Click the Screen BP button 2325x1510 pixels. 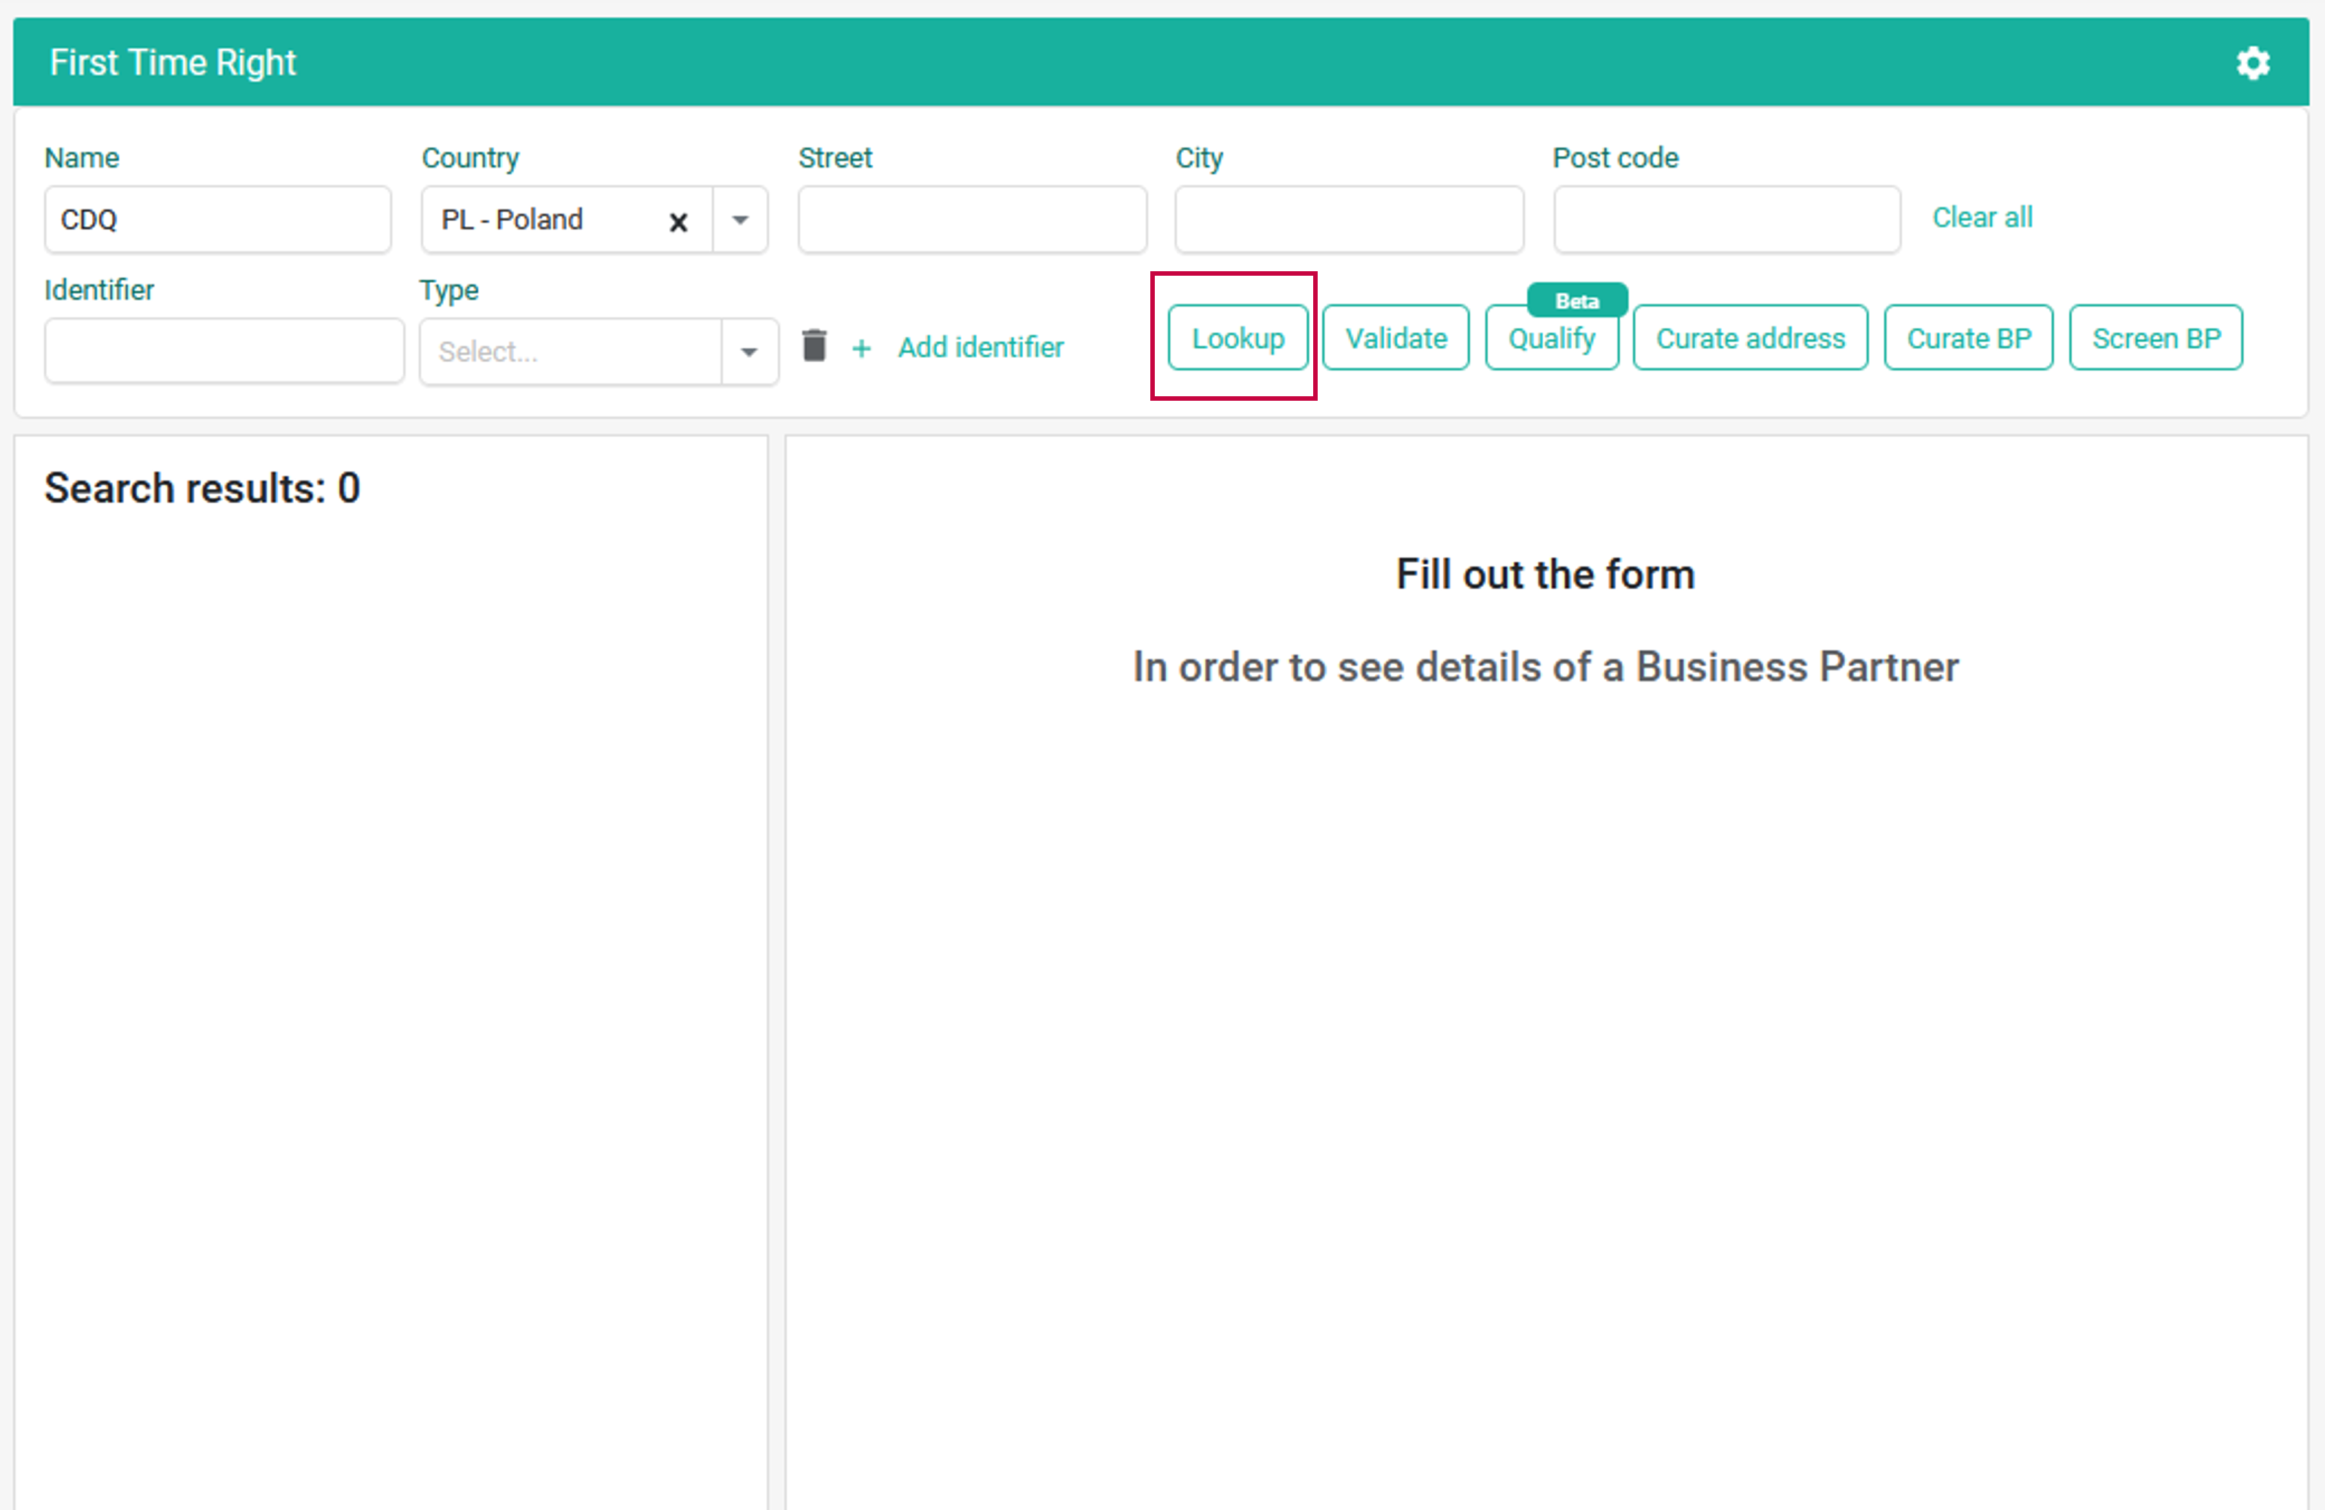pos(2156,338)
